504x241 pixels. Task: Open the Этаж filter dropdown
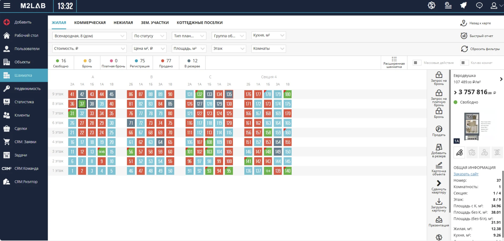[229, 49]
